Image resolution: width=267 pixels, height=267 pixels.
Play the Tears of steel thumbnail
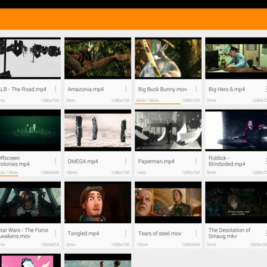(x=168, y=202)
